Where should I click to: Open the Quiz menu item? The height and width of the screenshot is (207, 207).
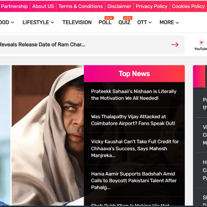click(x=124, y=22)
